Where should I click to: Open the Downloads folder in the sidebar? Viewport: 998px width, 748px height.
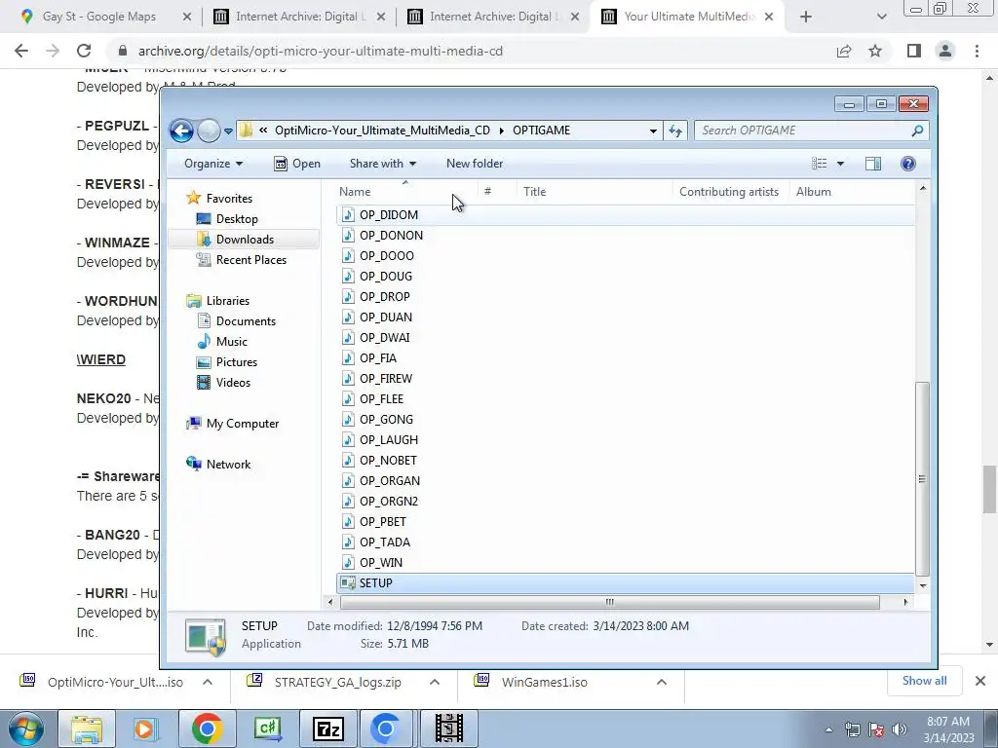(245, 240)
